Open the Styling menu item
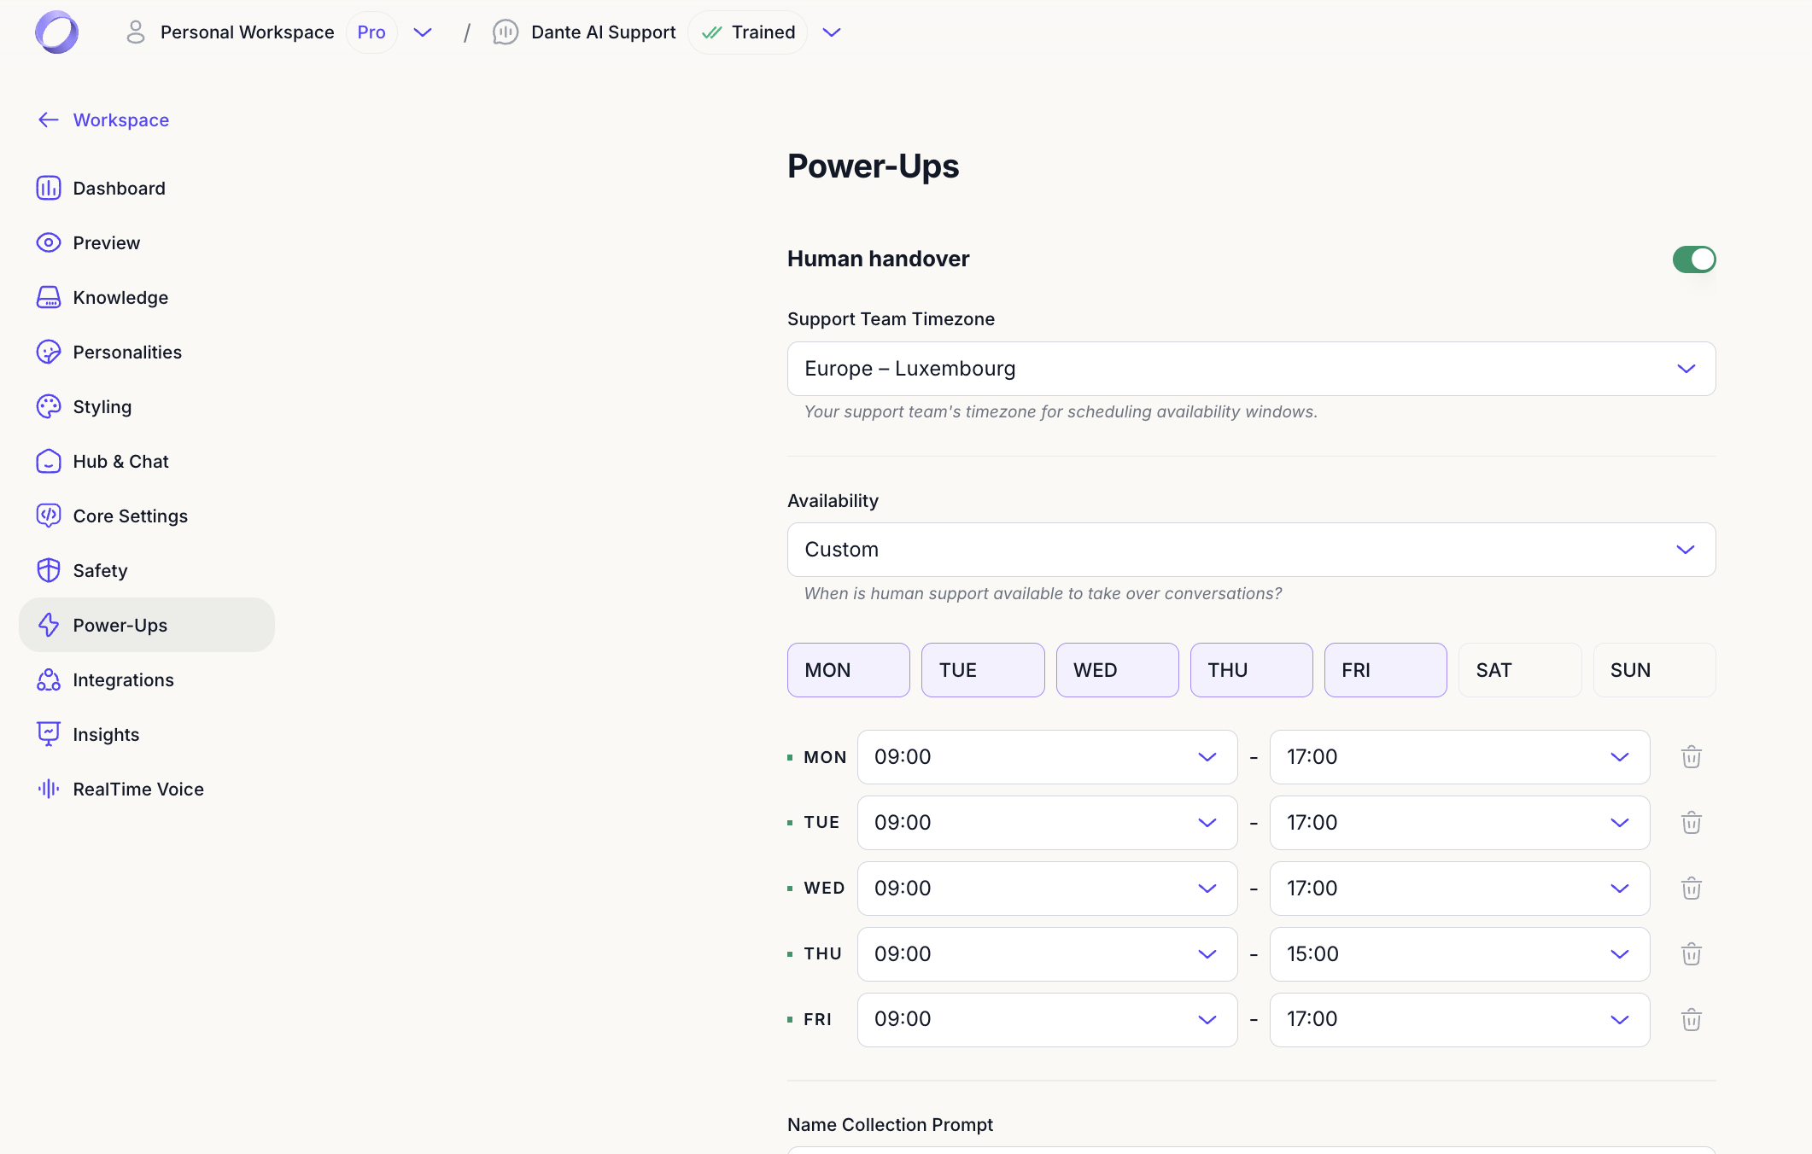Image resolution: width=1812 pixels, height=1154 pixels. click(147, 406)
